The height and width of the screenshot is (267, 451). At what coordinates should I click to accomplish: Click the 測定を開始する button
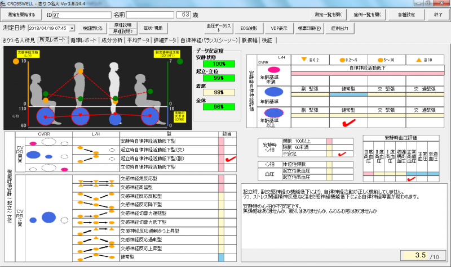pos(21,14)
